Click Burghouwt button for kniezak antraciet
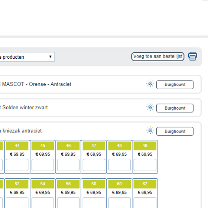The width and height of the screenshot is (208, 208). (175, 131)
